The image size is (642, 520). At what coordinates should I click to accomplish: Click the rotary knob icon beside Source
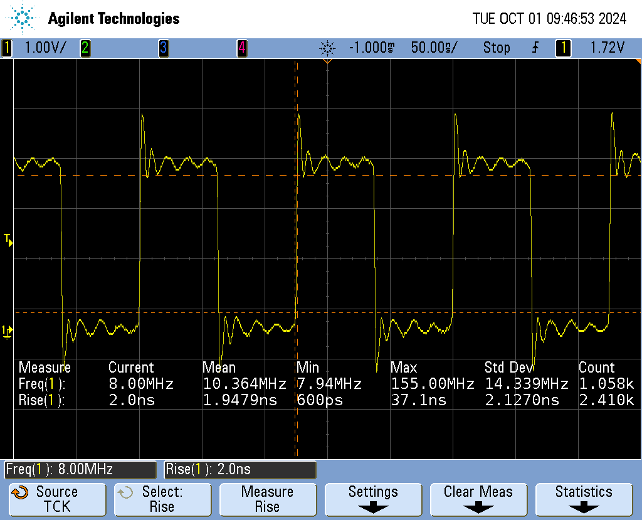21,492
